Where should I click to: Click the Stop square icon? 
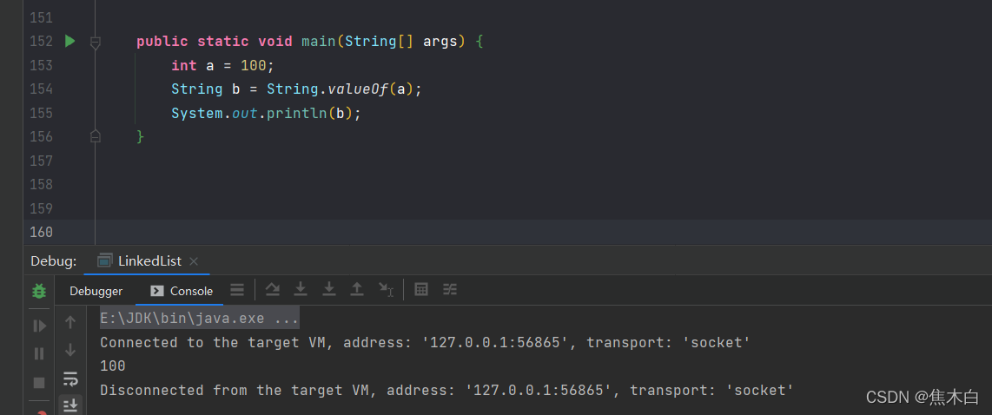click(x=39, y=382)
